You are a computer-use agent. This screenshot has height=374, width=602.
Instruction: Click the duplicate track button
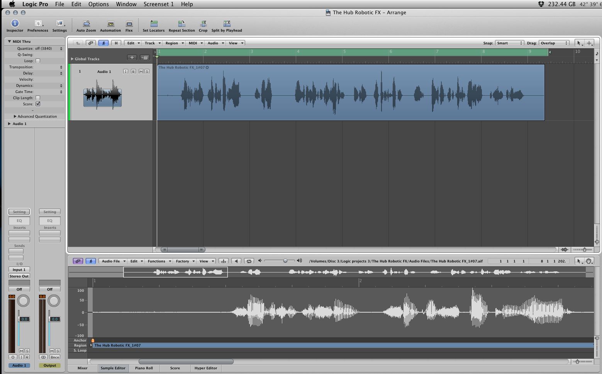145,58
